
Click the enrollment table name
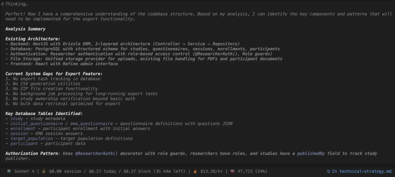click(23, 129)
